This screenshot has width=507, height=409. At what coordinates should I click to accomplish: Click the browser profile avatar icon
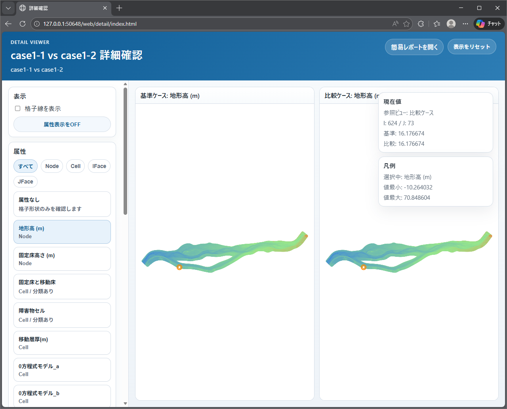[x=451, y=24]
